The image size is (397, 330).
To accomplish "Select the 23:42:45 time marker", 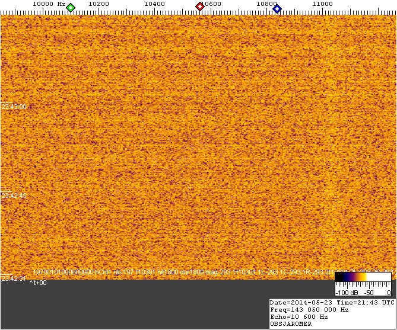I will (14, 195).
